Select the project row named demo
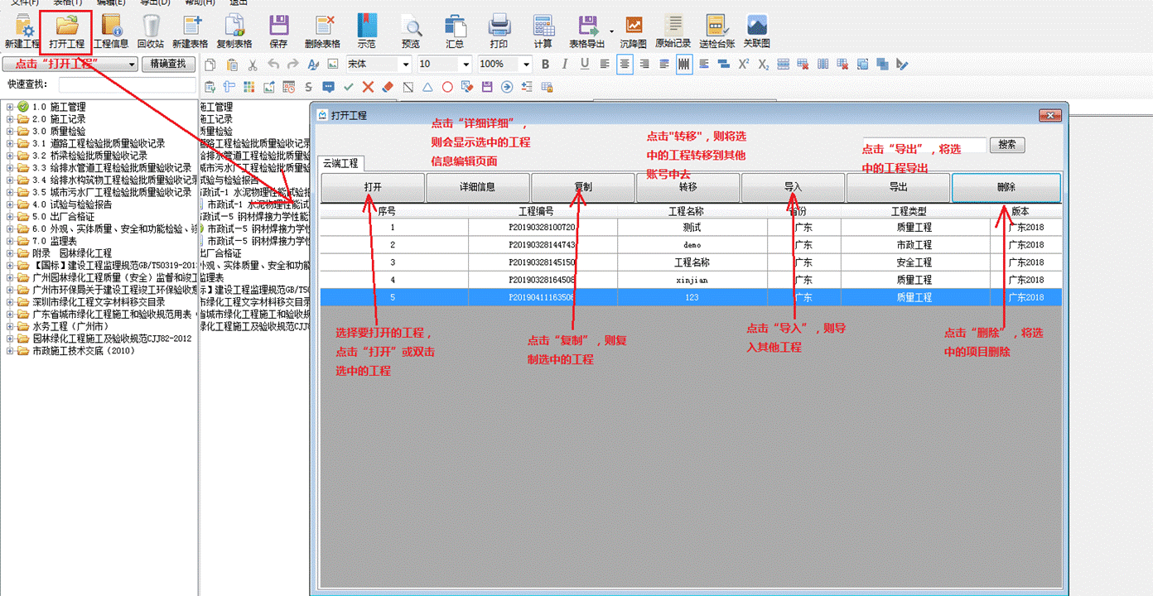This screenshot has height=596, width=1153. (x=691, y=245)
